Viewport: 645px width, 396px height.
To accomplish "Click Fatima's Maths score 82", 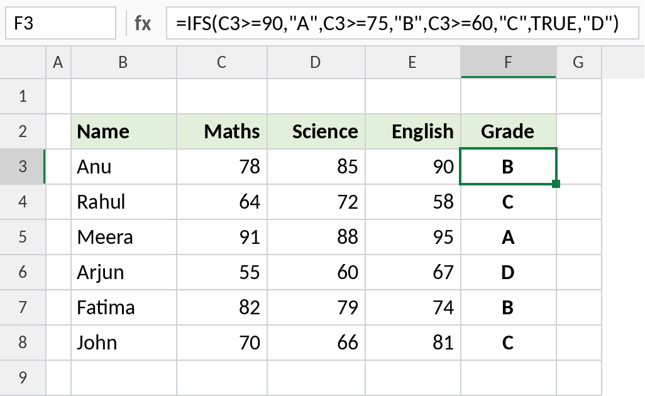I will pos(222,307).
